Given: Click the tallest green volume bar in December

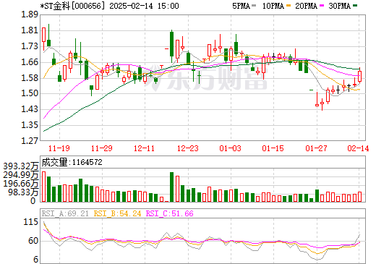Looking at the screenshot, I should point(171,187).
